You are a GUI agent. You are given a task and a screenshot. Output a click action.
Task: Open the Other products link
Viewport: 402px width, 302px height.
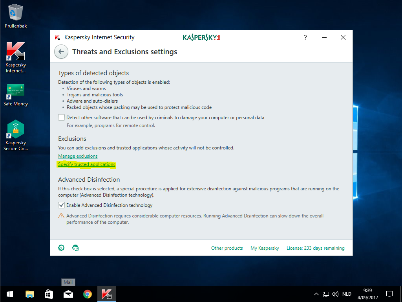click(227, 248)
